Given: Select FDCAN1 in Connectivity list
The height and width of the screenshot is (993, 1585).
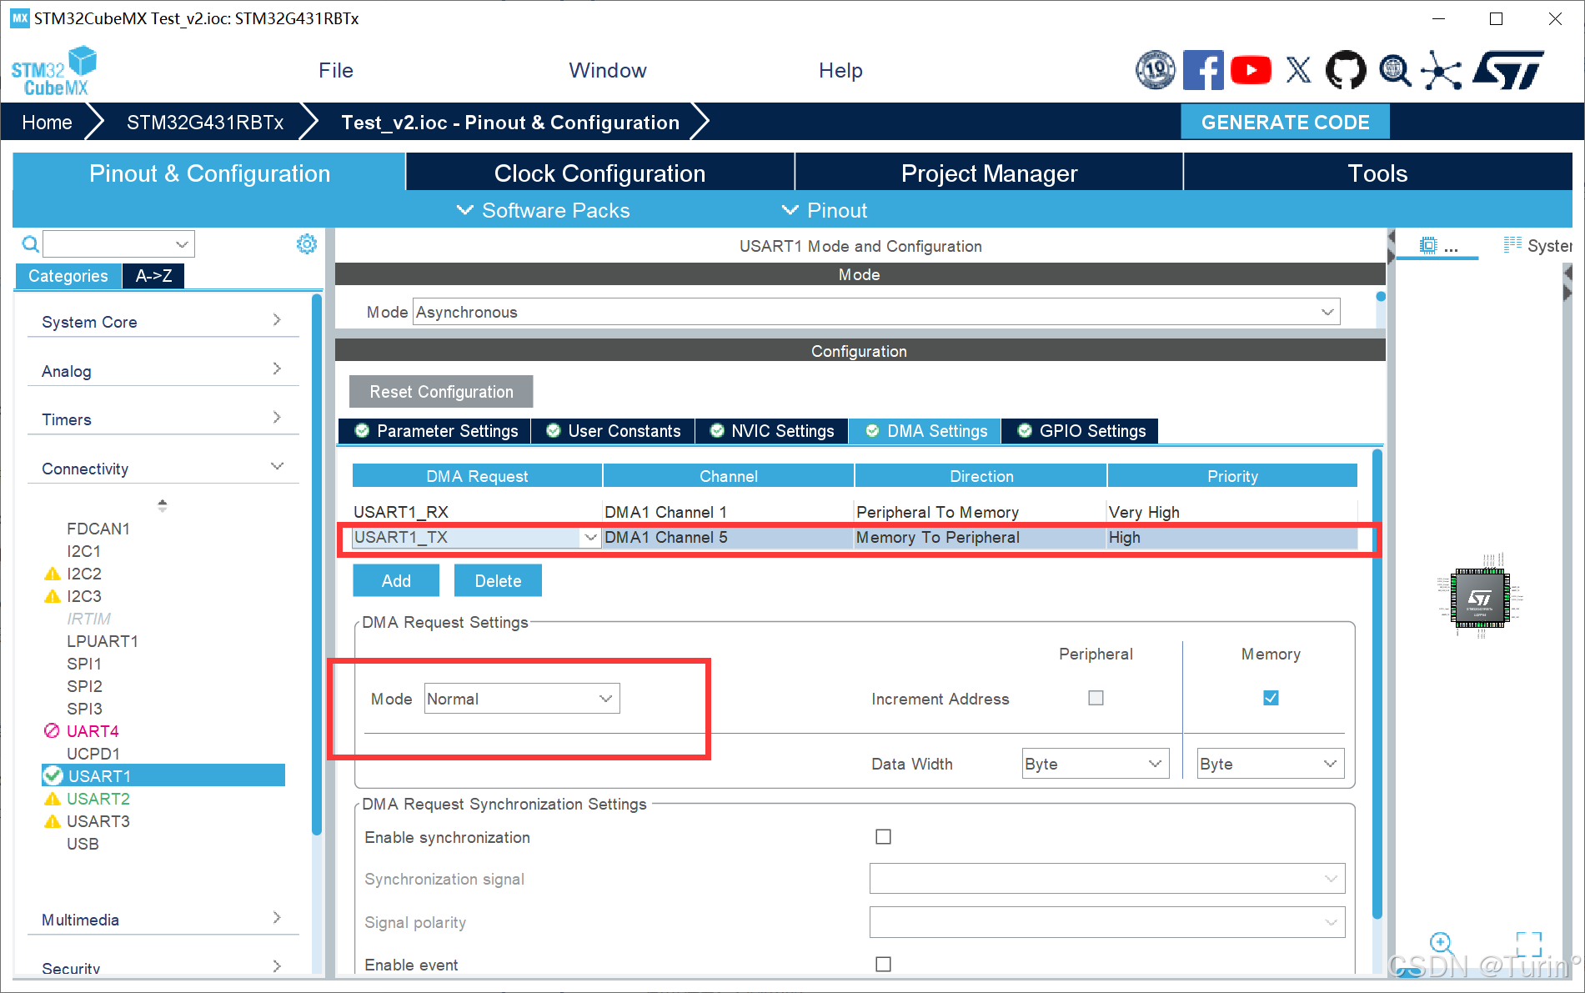Looking at the screenshot, I should [98, 529].
